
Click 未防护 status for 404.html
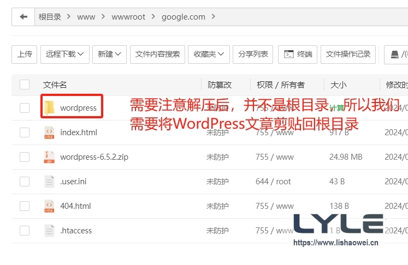pos(217,206)
